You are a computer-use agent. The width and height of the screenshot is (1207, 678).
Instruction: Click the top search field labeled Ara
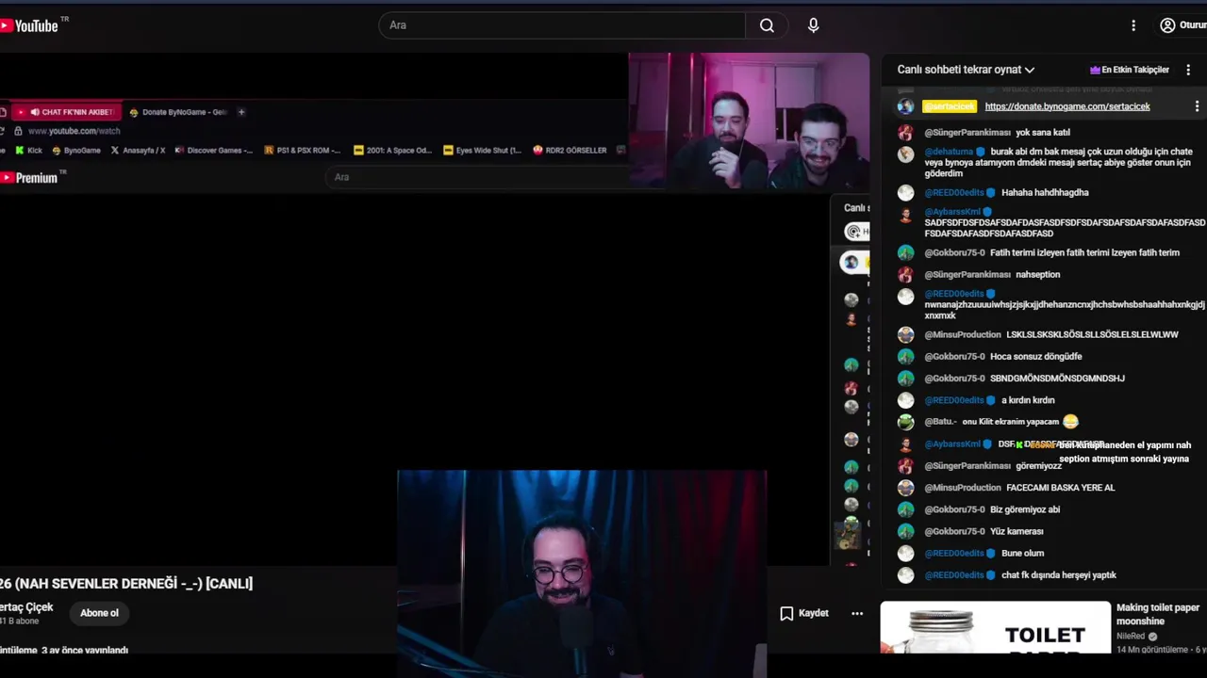coord(562,25)
